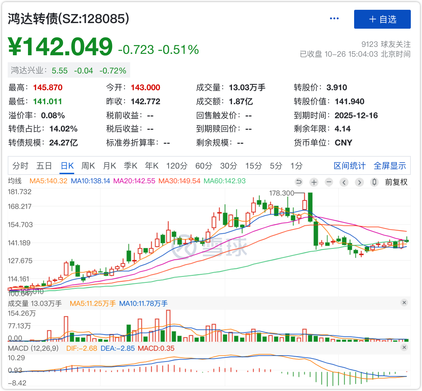The width and height of the screenshot is (422, 391).
Task: Open the three-dot more options menu
Action: [x=334, y=19]
